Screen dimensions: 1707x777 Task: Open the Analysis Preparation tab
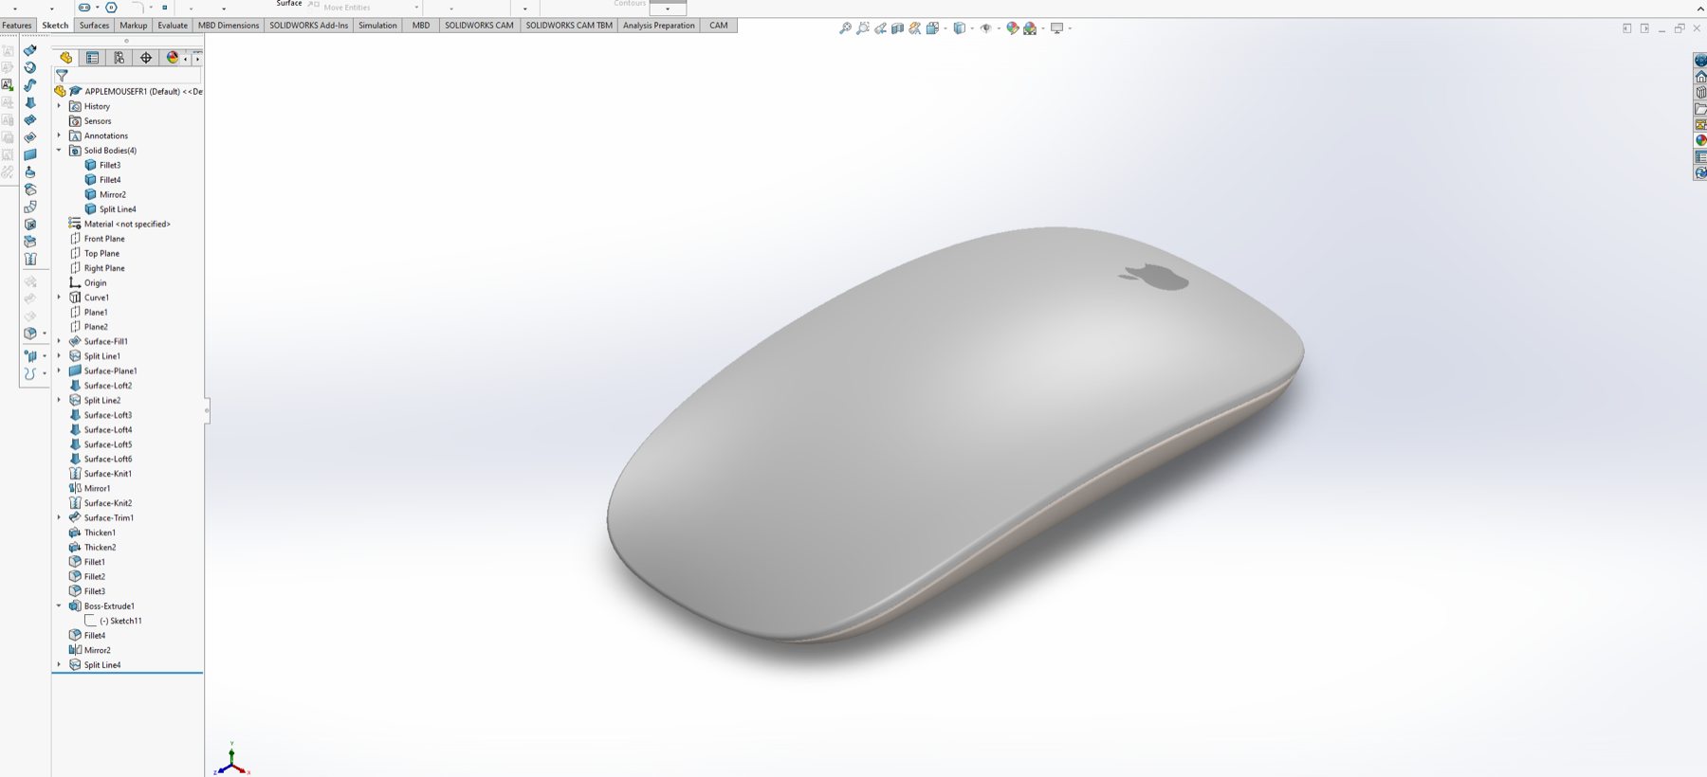(659, 26)
